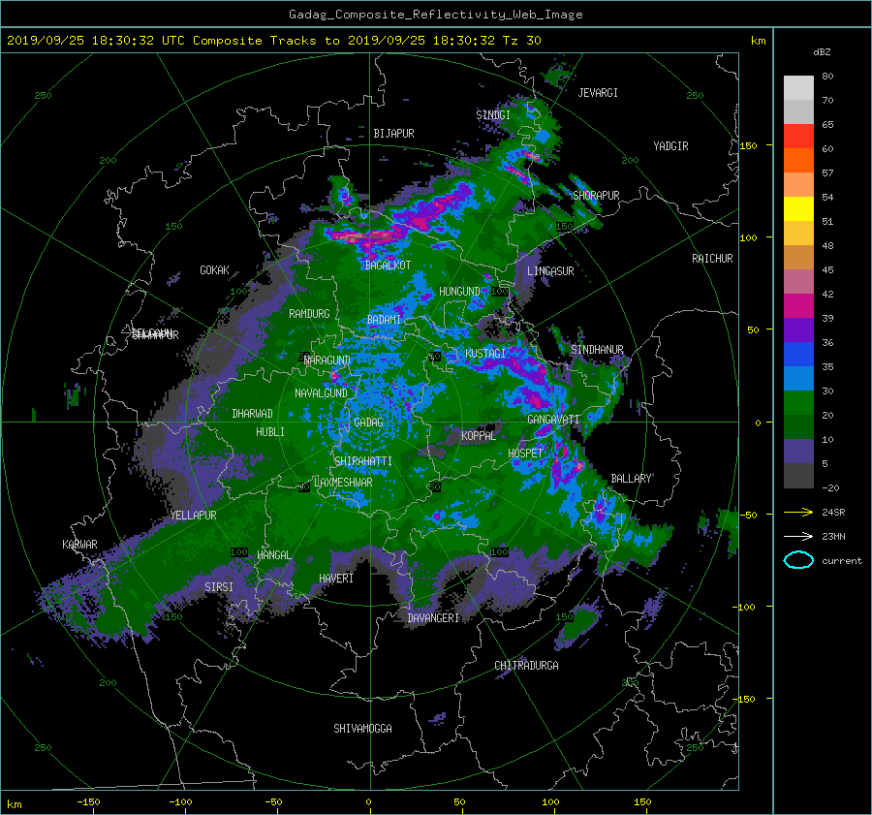Click the UTC Composite Tracks timestamp header
Screen dimensions: 872x815
pyautogui.click(x=273, y=41)
